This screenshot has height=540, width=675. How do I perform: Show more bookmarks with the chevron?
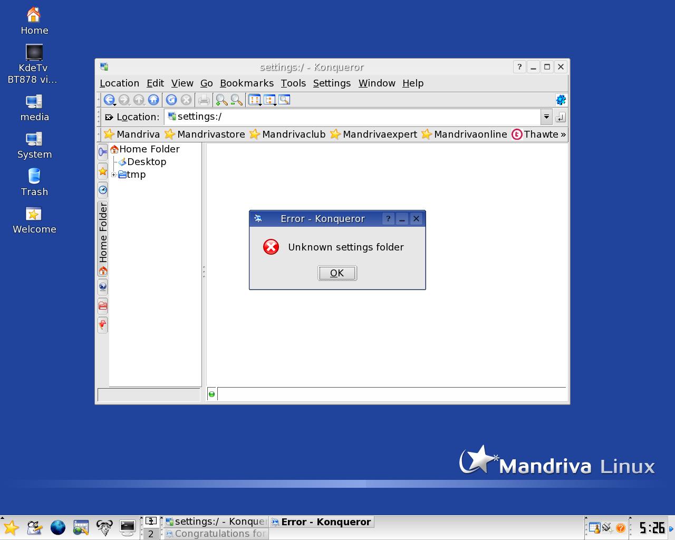coord(563,134)
